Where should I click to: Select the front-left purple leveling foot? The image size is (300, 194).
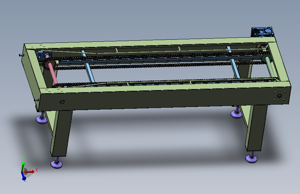pos(56,163)
